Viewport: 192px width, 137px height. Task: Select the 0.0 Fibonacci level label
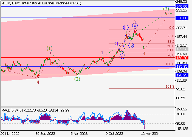pyautogui.click(x=172, y=28)
